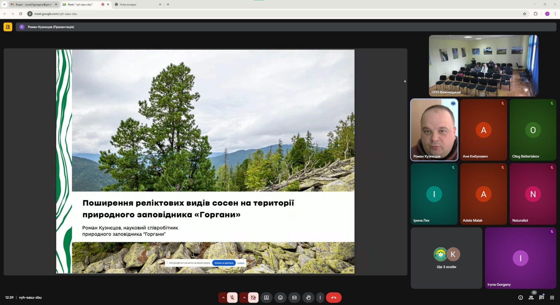This screenshot has height=305, width=560.
Task: Toggle closed captions
Action: click(x=294, y=297)
